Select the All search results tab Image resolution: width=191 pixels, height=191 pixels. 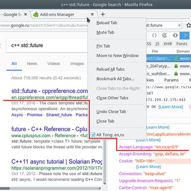[14, 64]
